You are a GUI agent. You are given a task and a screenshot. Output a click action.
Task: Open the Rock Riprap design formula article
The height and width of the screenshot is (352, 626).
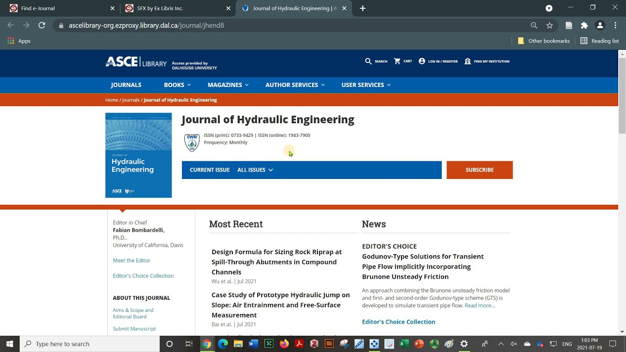pos(277,262)
